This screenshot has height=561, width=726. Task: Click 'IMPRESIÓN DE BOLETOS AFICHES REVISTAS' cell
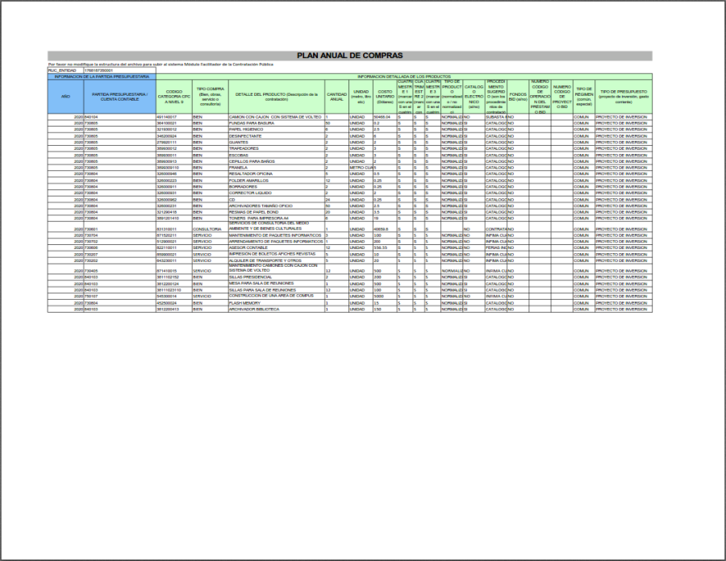point(277,254)
